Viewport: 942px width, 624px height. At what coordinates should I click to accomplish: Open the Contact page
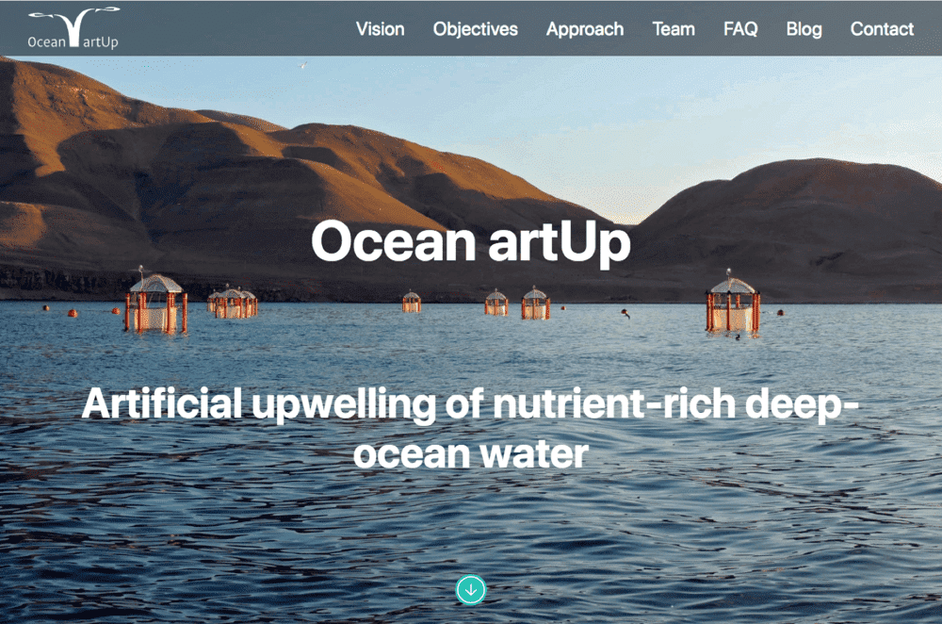[882, 29]
